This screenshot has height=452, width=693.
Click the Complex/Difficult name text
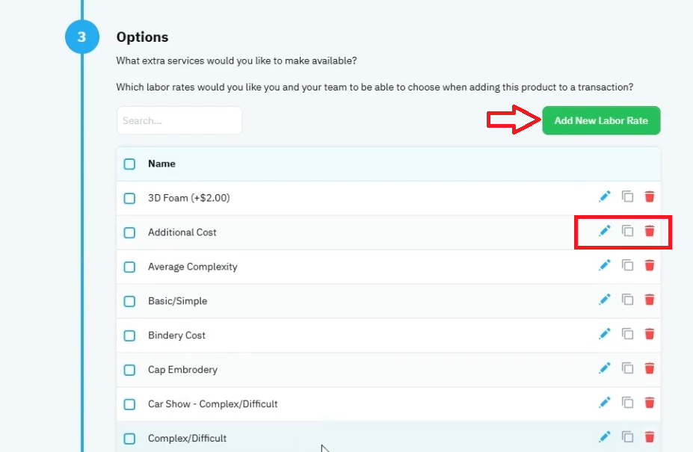(x=188, y=439)
